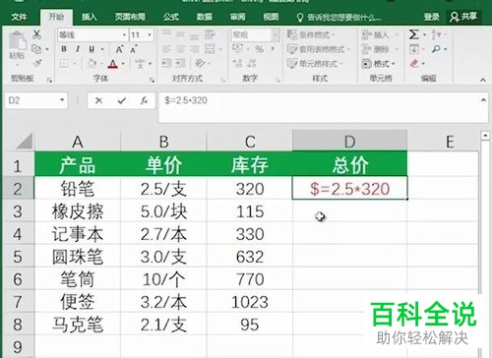The image size is (492, 358).
Task: Open the font size 11 dropdown
Action: click(150, 34)
